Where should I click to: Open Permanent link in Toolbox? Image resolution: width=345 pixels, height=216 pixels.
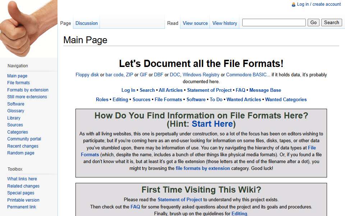(x=22, y=207)
